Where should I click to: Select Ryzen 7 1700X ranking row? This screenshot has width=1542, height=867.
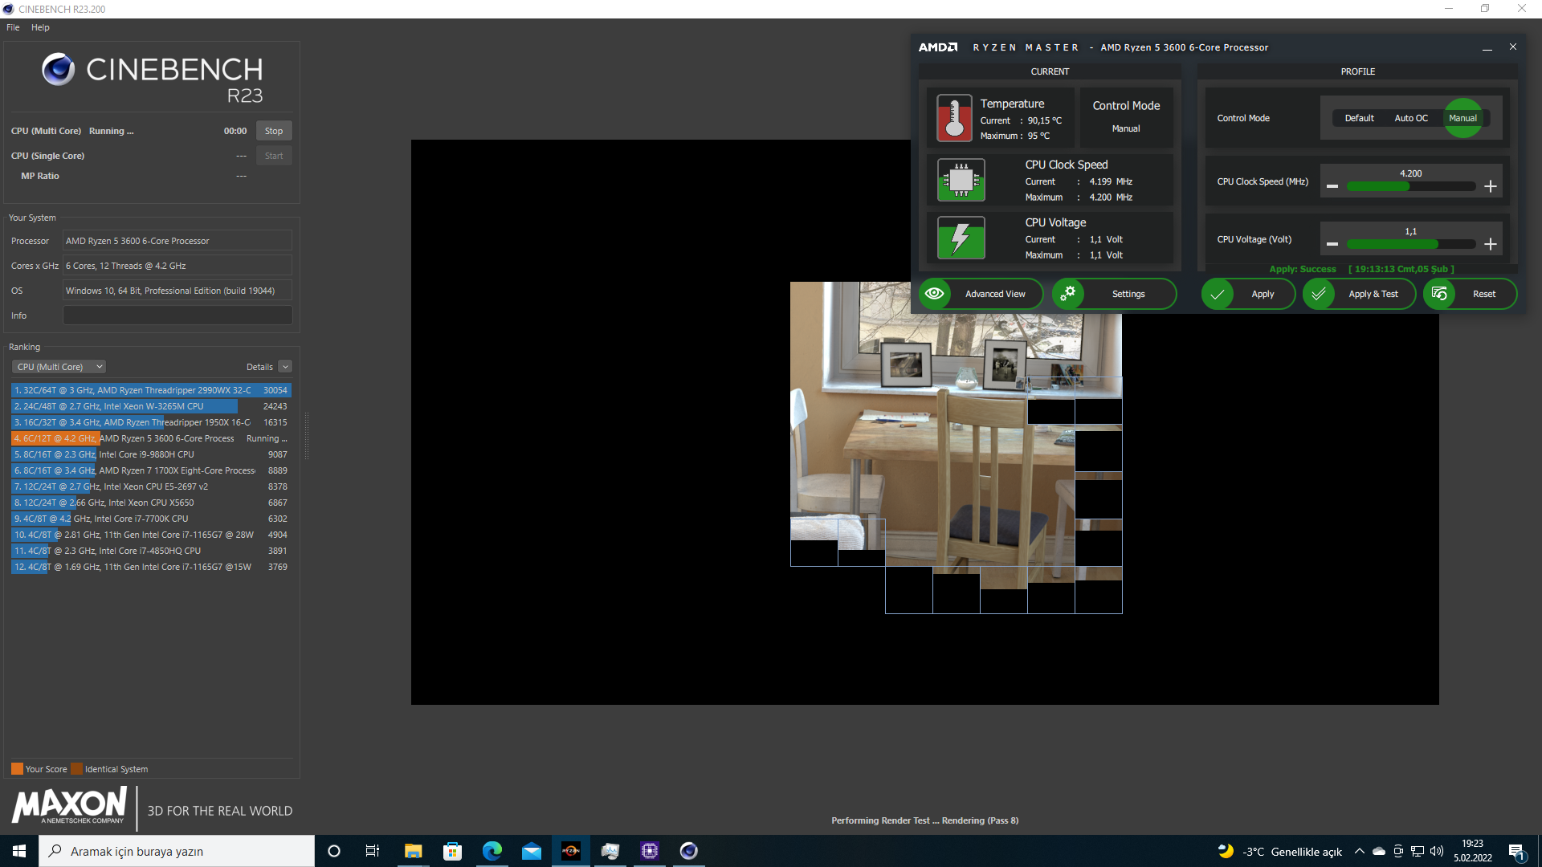(x=151, y=470)
